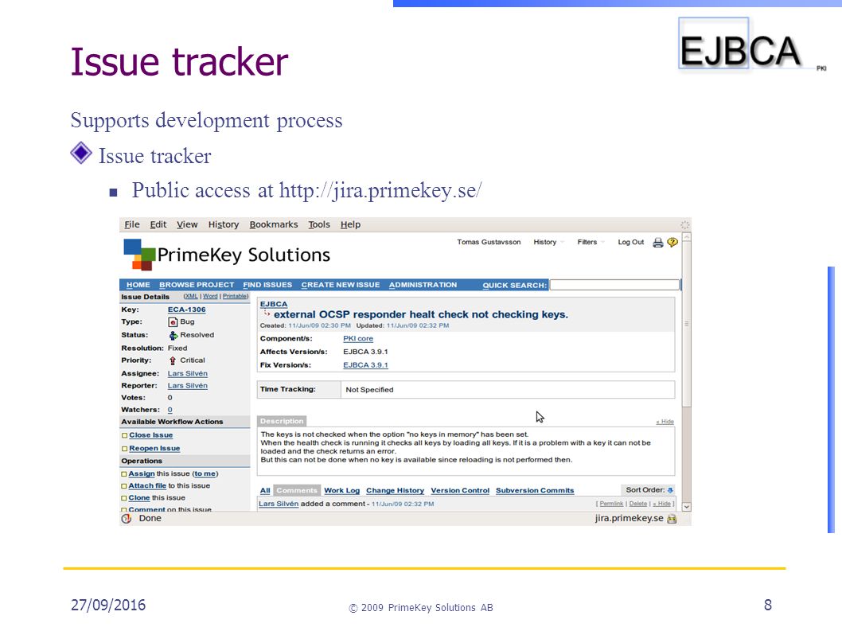Image resolution: width=842 pixels, height=631 pixels.
Task: Open the browser History menu
Action: [224, 224]
